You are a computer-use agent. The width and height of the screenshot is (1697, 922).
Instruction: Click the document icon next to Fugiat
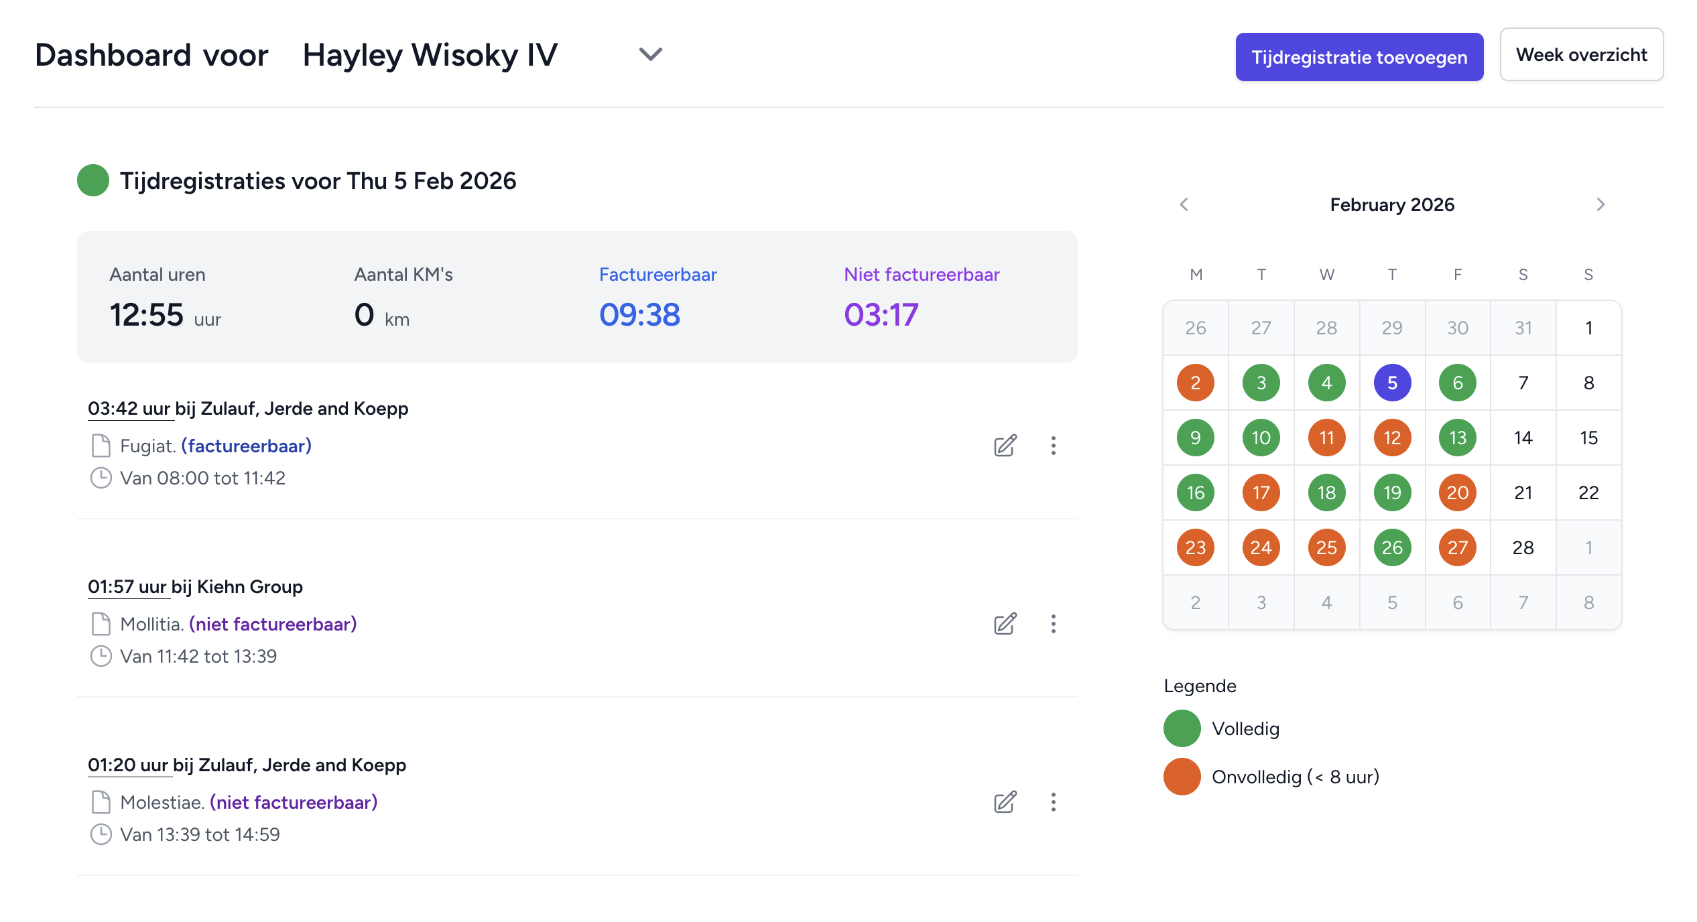(x=101, y=446)
